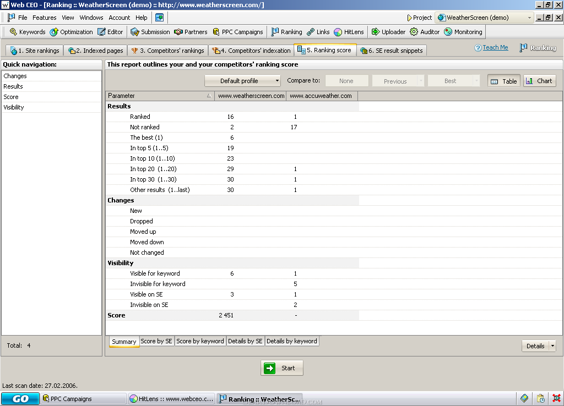Click the www.weatherscreen.com column header
The image size is (564, 406).
click(x=251, y=96)
